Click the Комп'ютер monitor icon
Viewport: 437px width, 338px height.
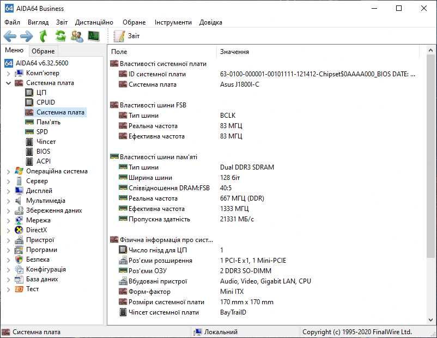(19, 73)
